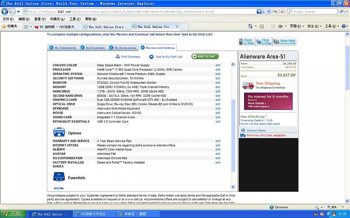Click the RSS feeds icon
This screenshot has height=218, width=350.
coord(262,26)
